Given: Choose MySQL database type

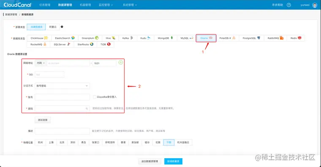Looking at the screenshot, I should [187, 38].
